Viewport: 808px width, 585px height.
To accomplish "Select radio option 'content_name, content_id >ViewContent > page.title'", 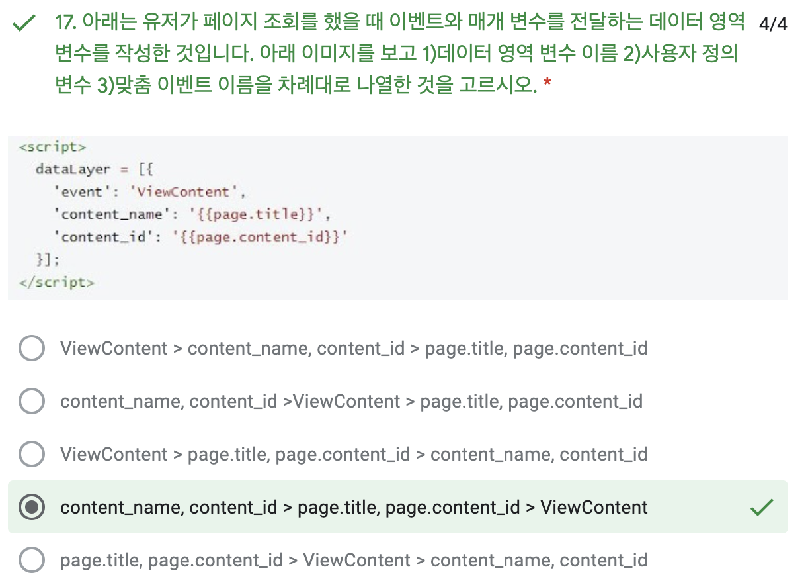I will [32, 401].
